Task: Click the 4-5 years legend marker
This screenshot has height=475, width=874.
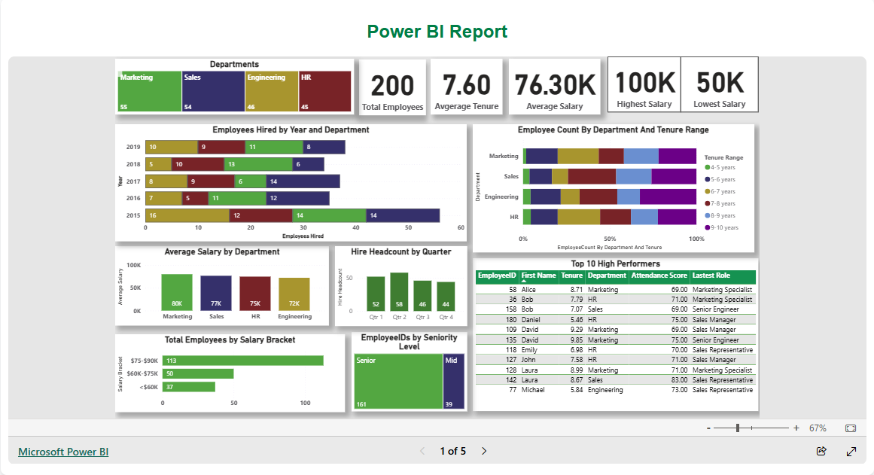Action: 708,168
